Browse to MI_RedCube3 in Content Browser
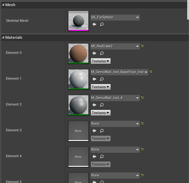This screenshot has height=183, width=189. 102,53
